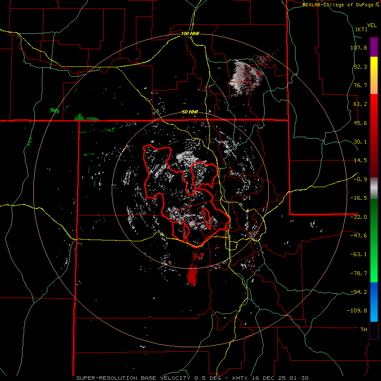Select the 30.1 scale value
The width and height of the screenshot is (381, 381).
(360, 142)
